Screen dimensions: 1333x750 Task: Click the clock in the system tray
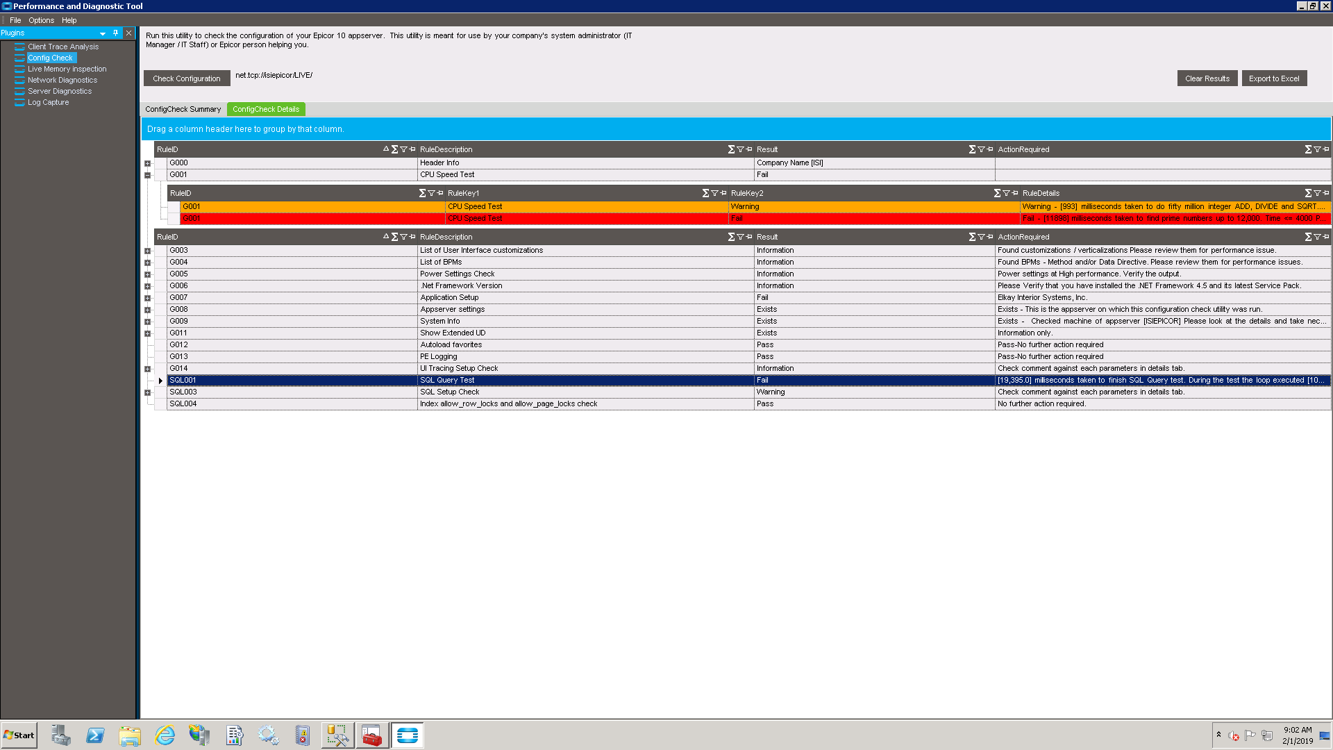[x=1297, y=735]
